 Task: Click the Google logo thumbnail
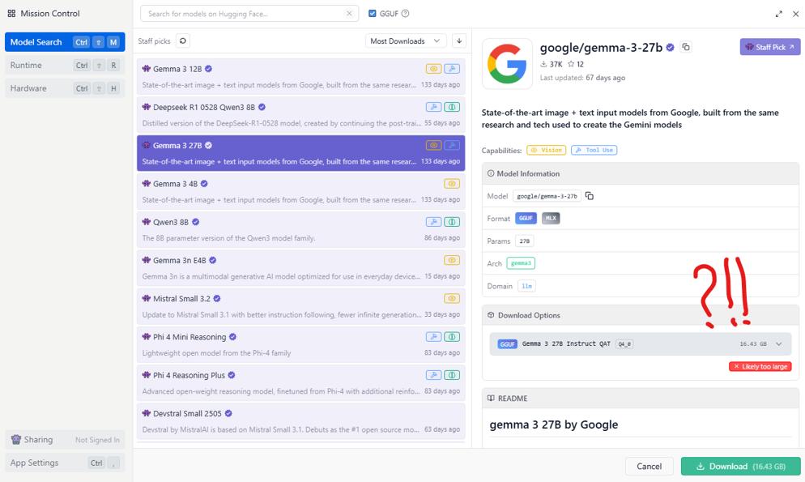pos(507,64)
